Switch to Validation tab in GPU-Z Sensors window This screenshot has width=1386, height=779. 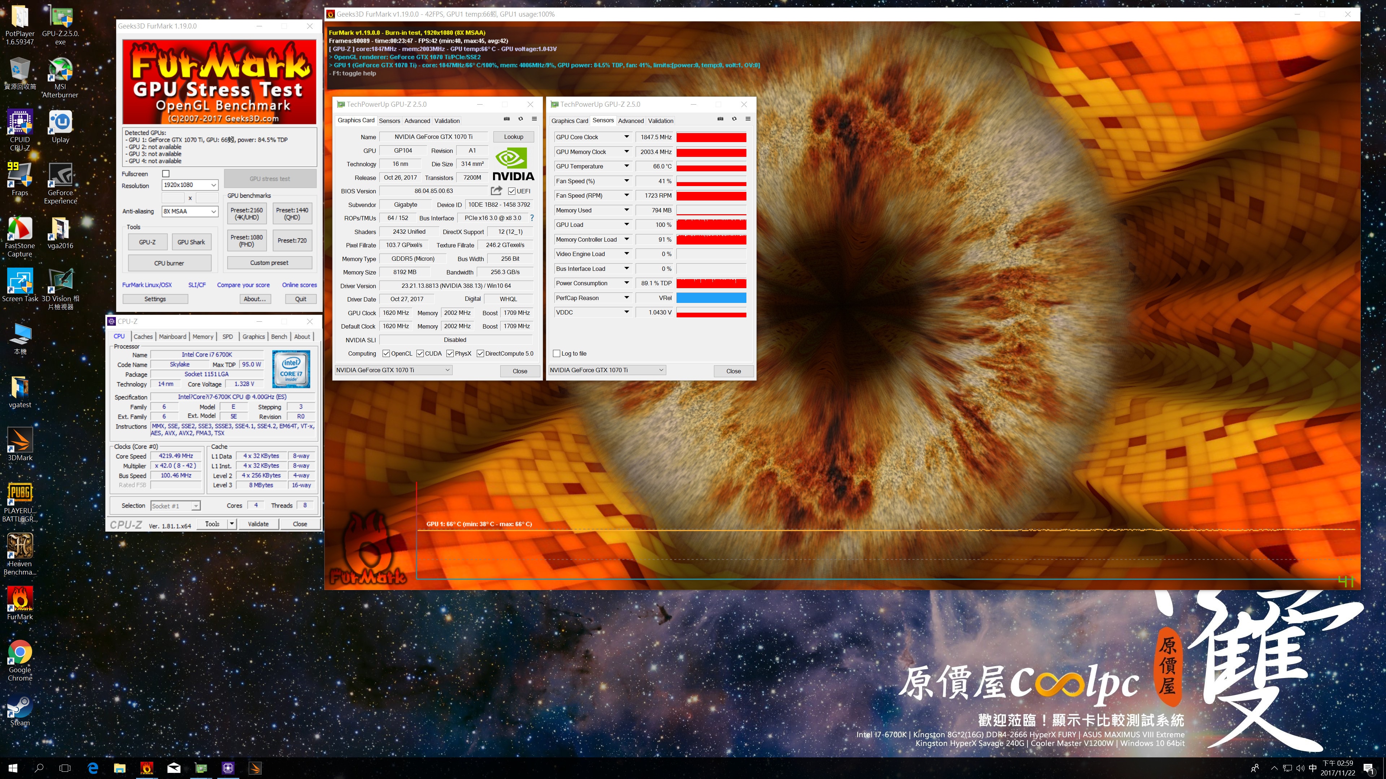tap(661, 121)
